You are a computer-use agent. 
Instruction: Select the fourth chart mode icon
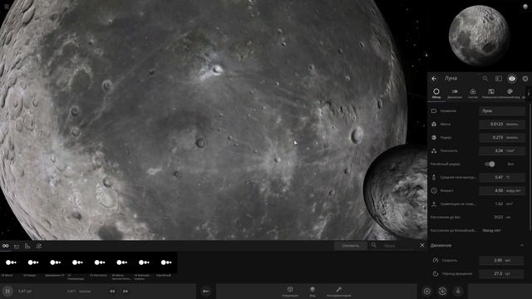[x=39, y=246]
